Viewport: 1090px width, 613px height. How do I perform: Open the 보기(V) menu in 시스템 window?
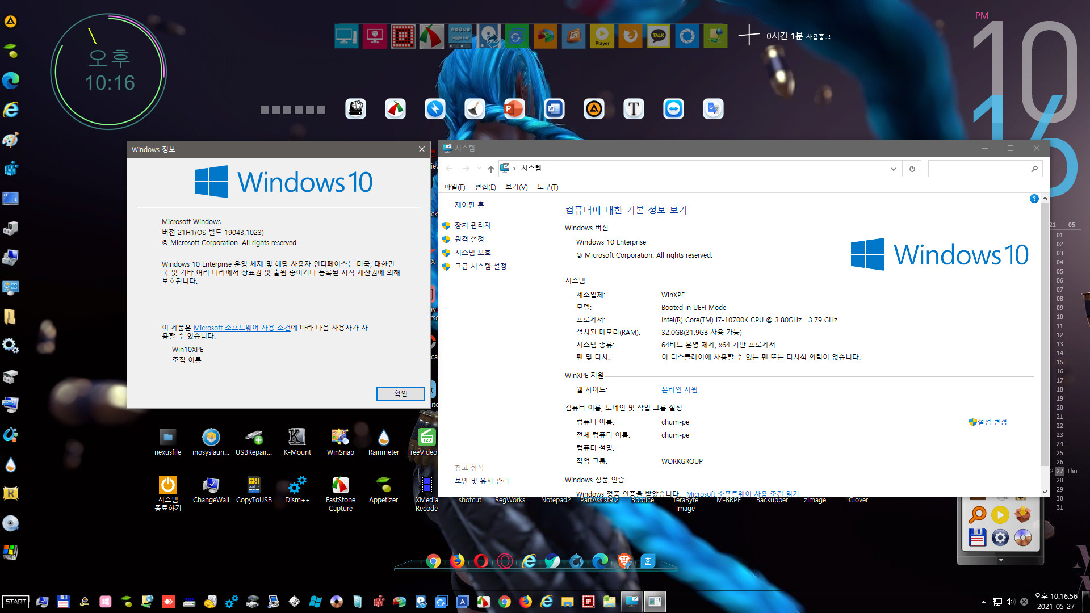pos(516,187)
